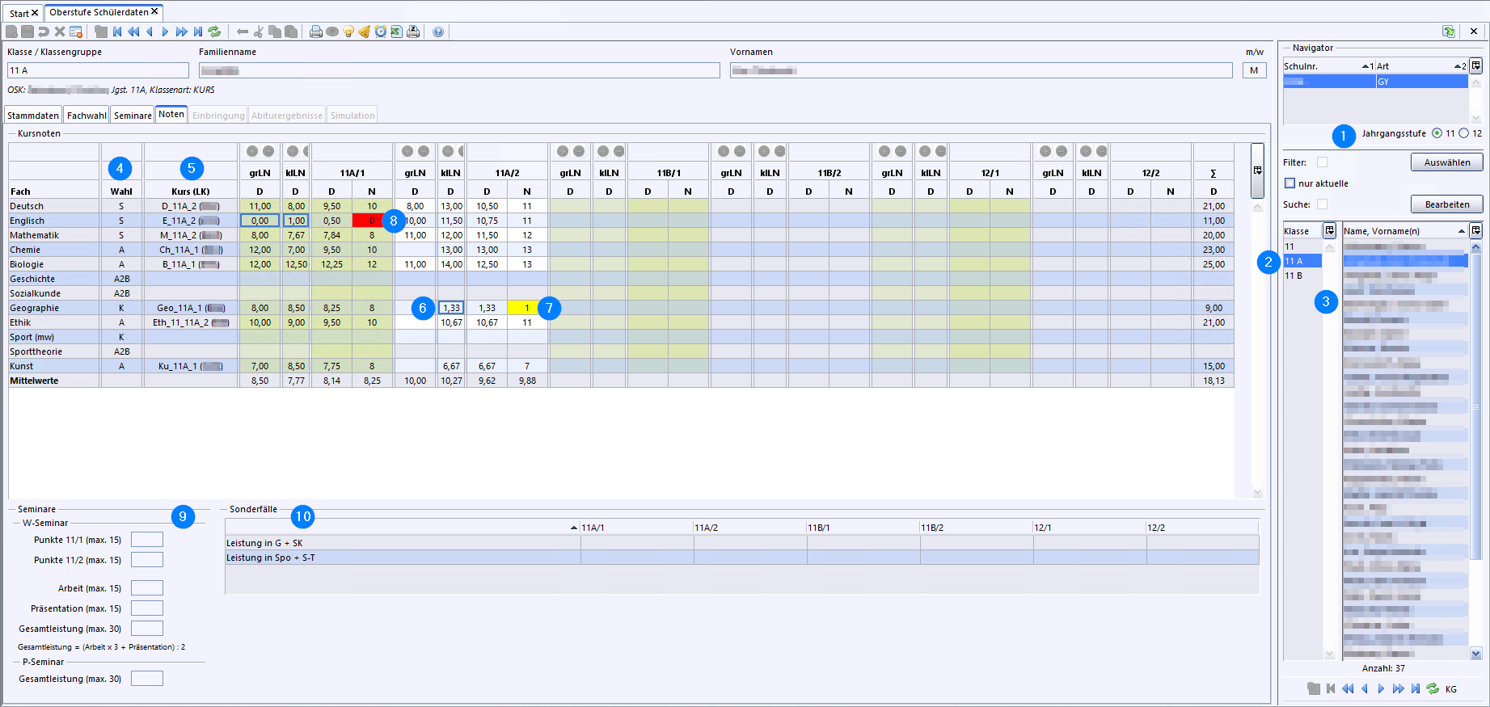The image size is (1490, 707).
Task: Go to the next student in the Navigator bottom bar
Action: click(1381, 688)
